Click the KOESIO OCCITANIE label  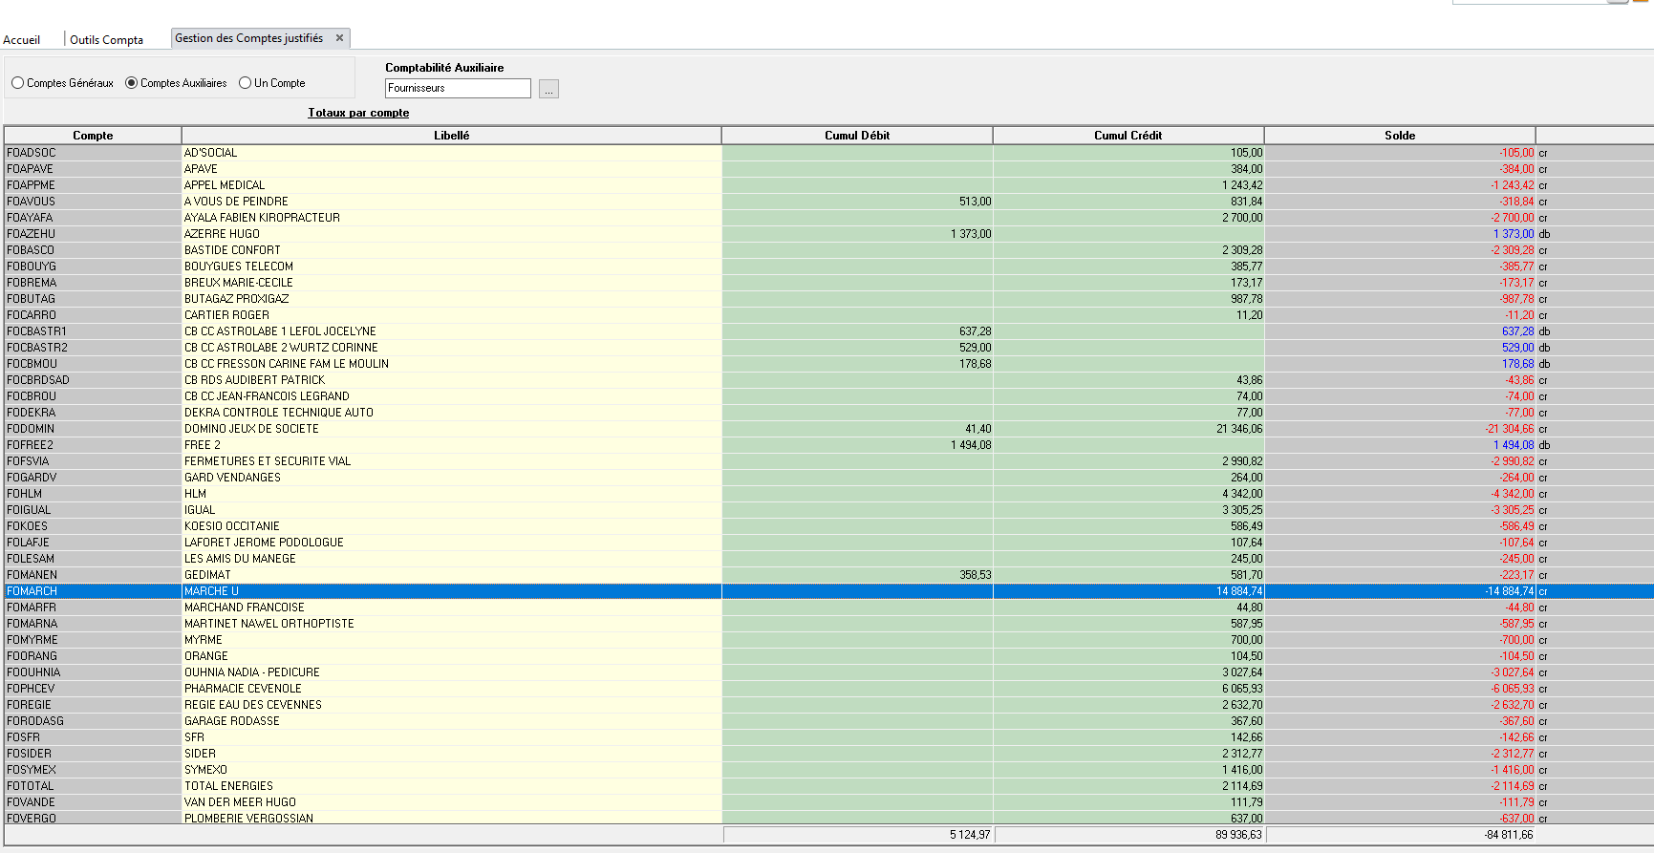coord(232,526)
